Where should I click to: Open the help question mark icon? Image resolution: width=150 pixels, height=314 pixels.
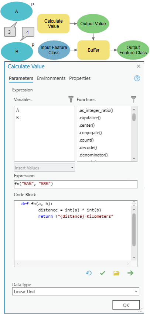click(x=137, y=78)
